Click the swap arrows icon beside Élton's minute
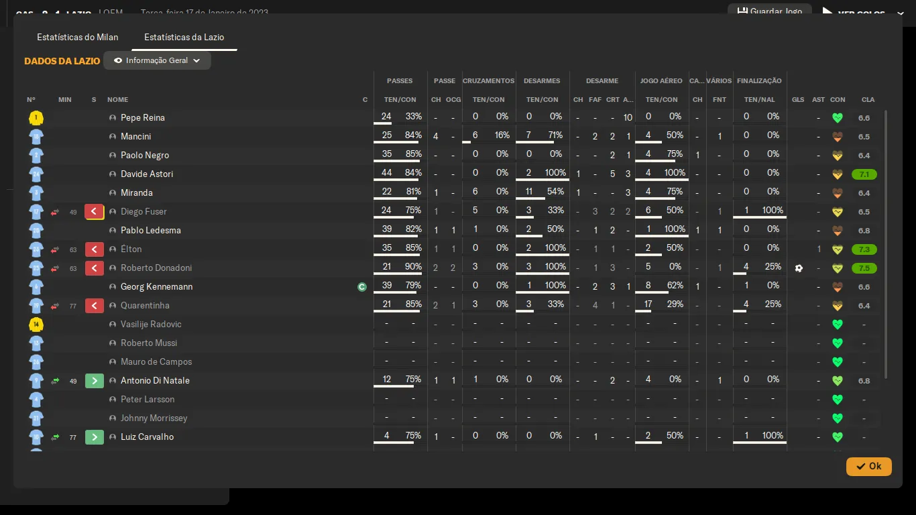This screenshot has width=916, height=515. 55,250
